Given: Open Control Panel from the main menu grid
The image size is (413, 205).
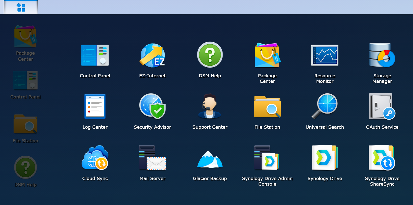Looking at the screenshot, I should (95, 55).
